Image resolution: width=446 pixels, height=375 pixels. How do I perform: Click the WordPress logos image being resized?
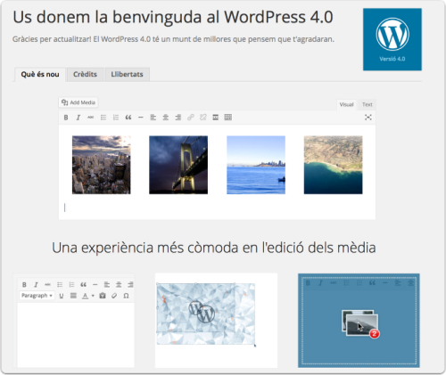(206, 314)
